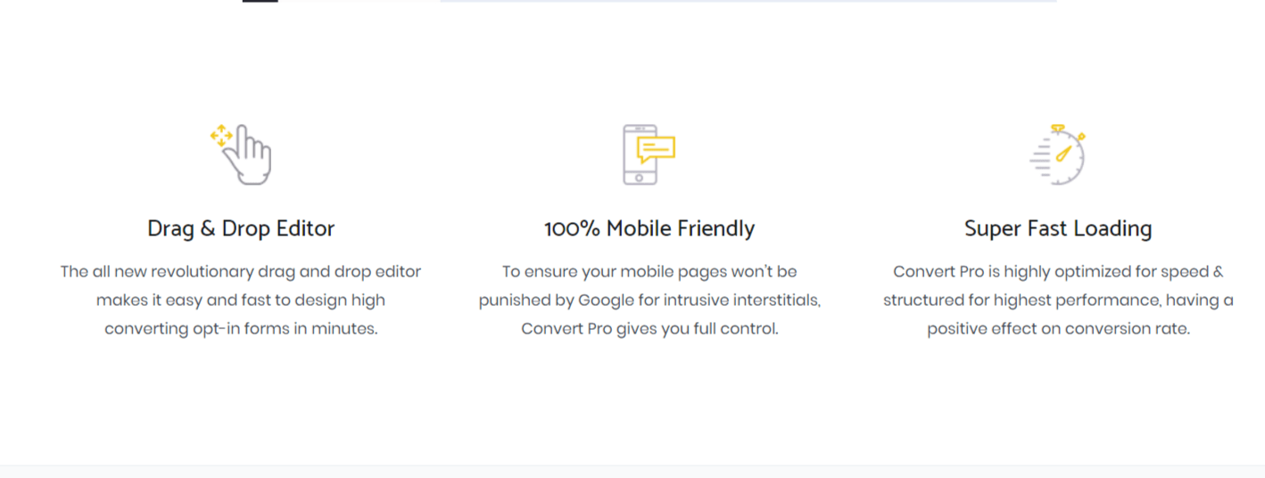Click the stopwatch speed icon

[x=1057, y=154]
